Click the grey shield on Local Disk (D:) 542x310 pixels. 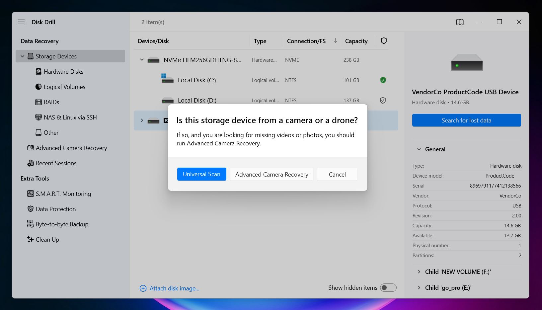(383, 100)
